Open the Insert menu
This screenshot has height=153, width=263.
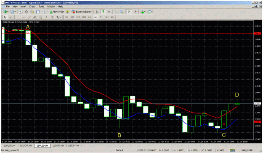23,7
